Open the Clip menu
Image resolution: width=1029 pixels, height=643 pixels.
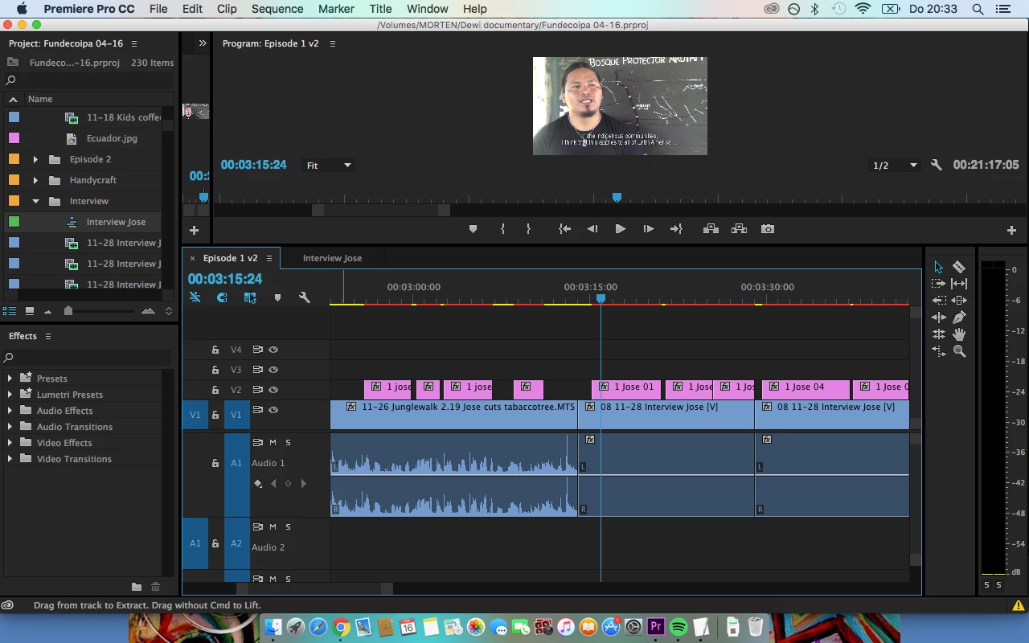click(x=227, y=9)
